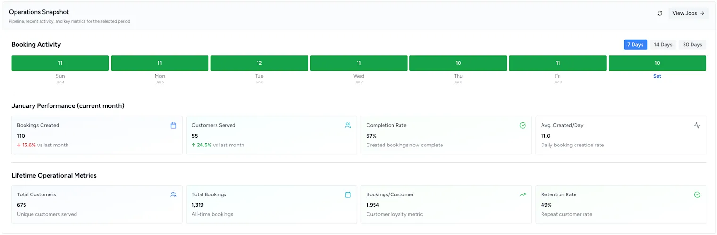Image resolution: width=717 pixels, height=235 pixels.
Task: Click the green up arrow beside 24.5%
Action: [193, 145]
